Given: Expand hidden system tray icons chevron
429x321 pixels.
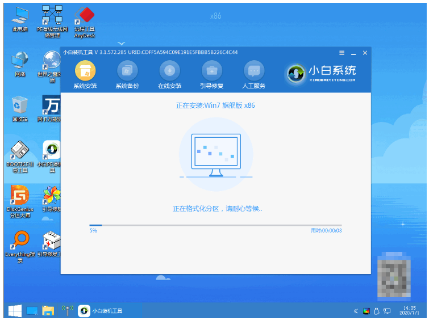Looking at the screenshot, I should [x=356, y=311].
